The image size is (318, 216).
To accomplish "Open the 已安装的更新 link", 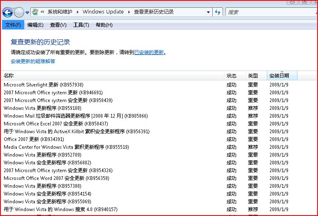I will 149,52.
